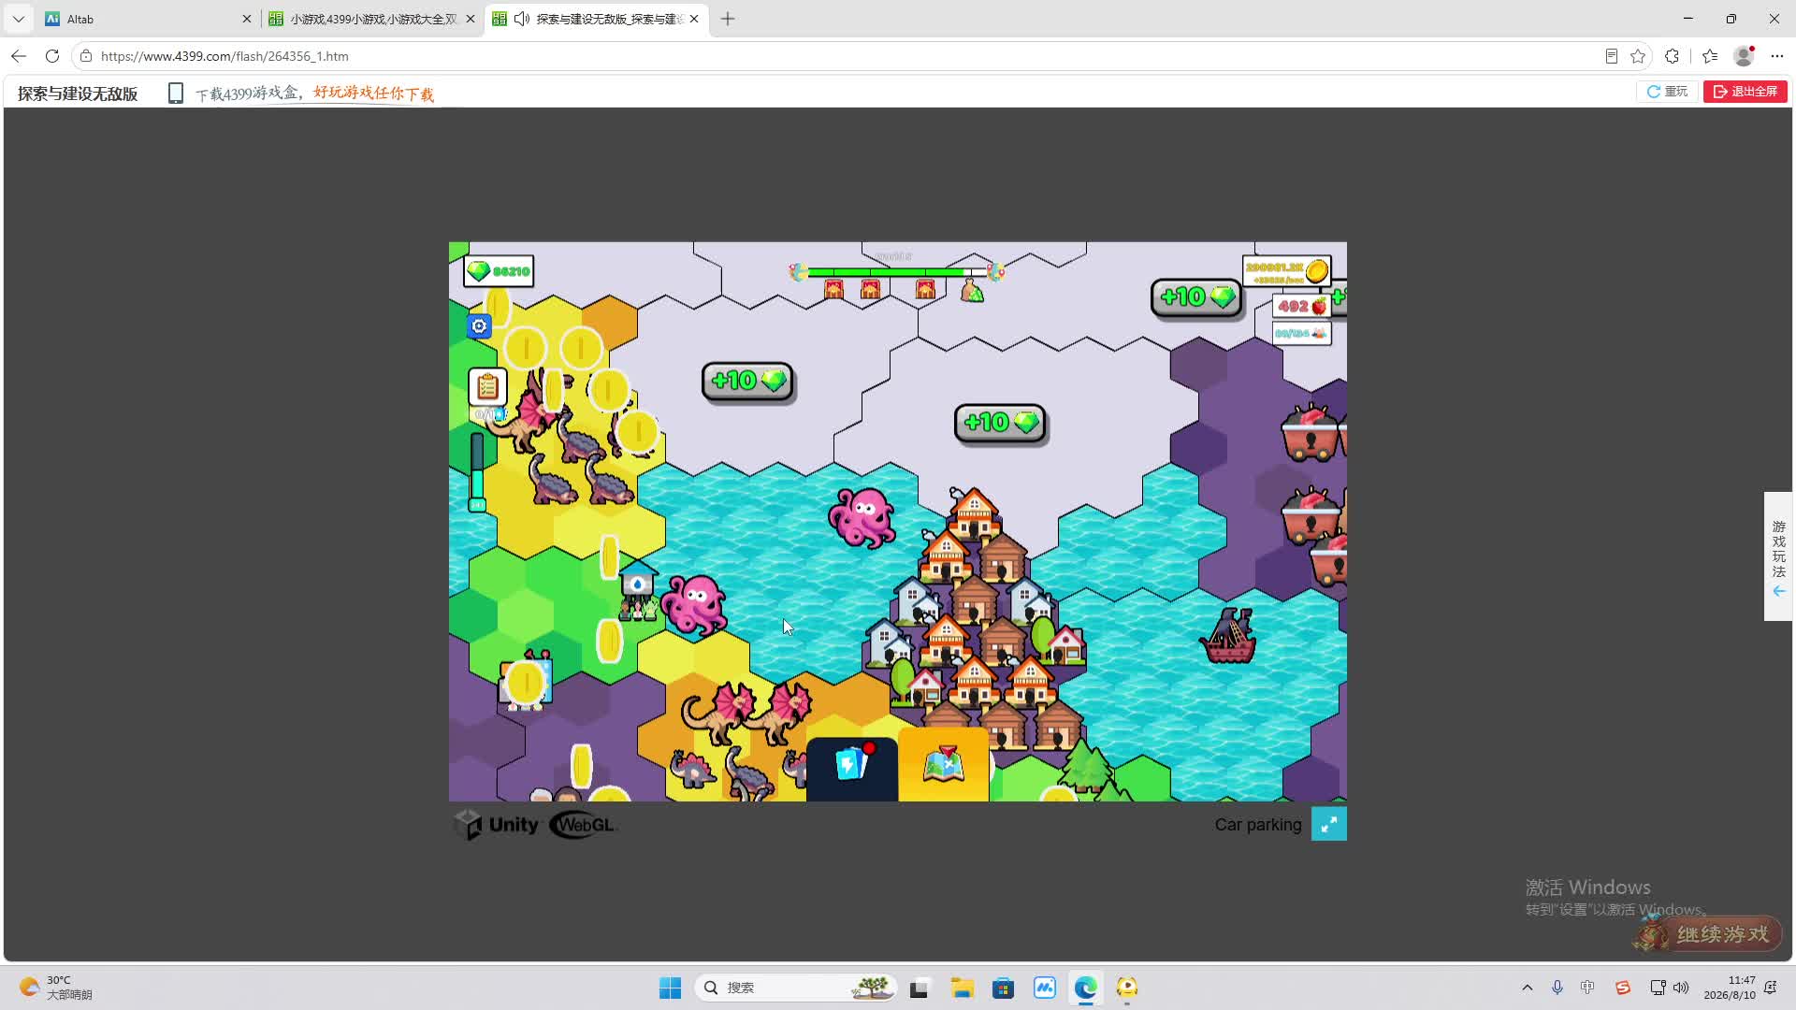Click the taskbar search box
This screenshot has height=1010, width=1796.
796,988
